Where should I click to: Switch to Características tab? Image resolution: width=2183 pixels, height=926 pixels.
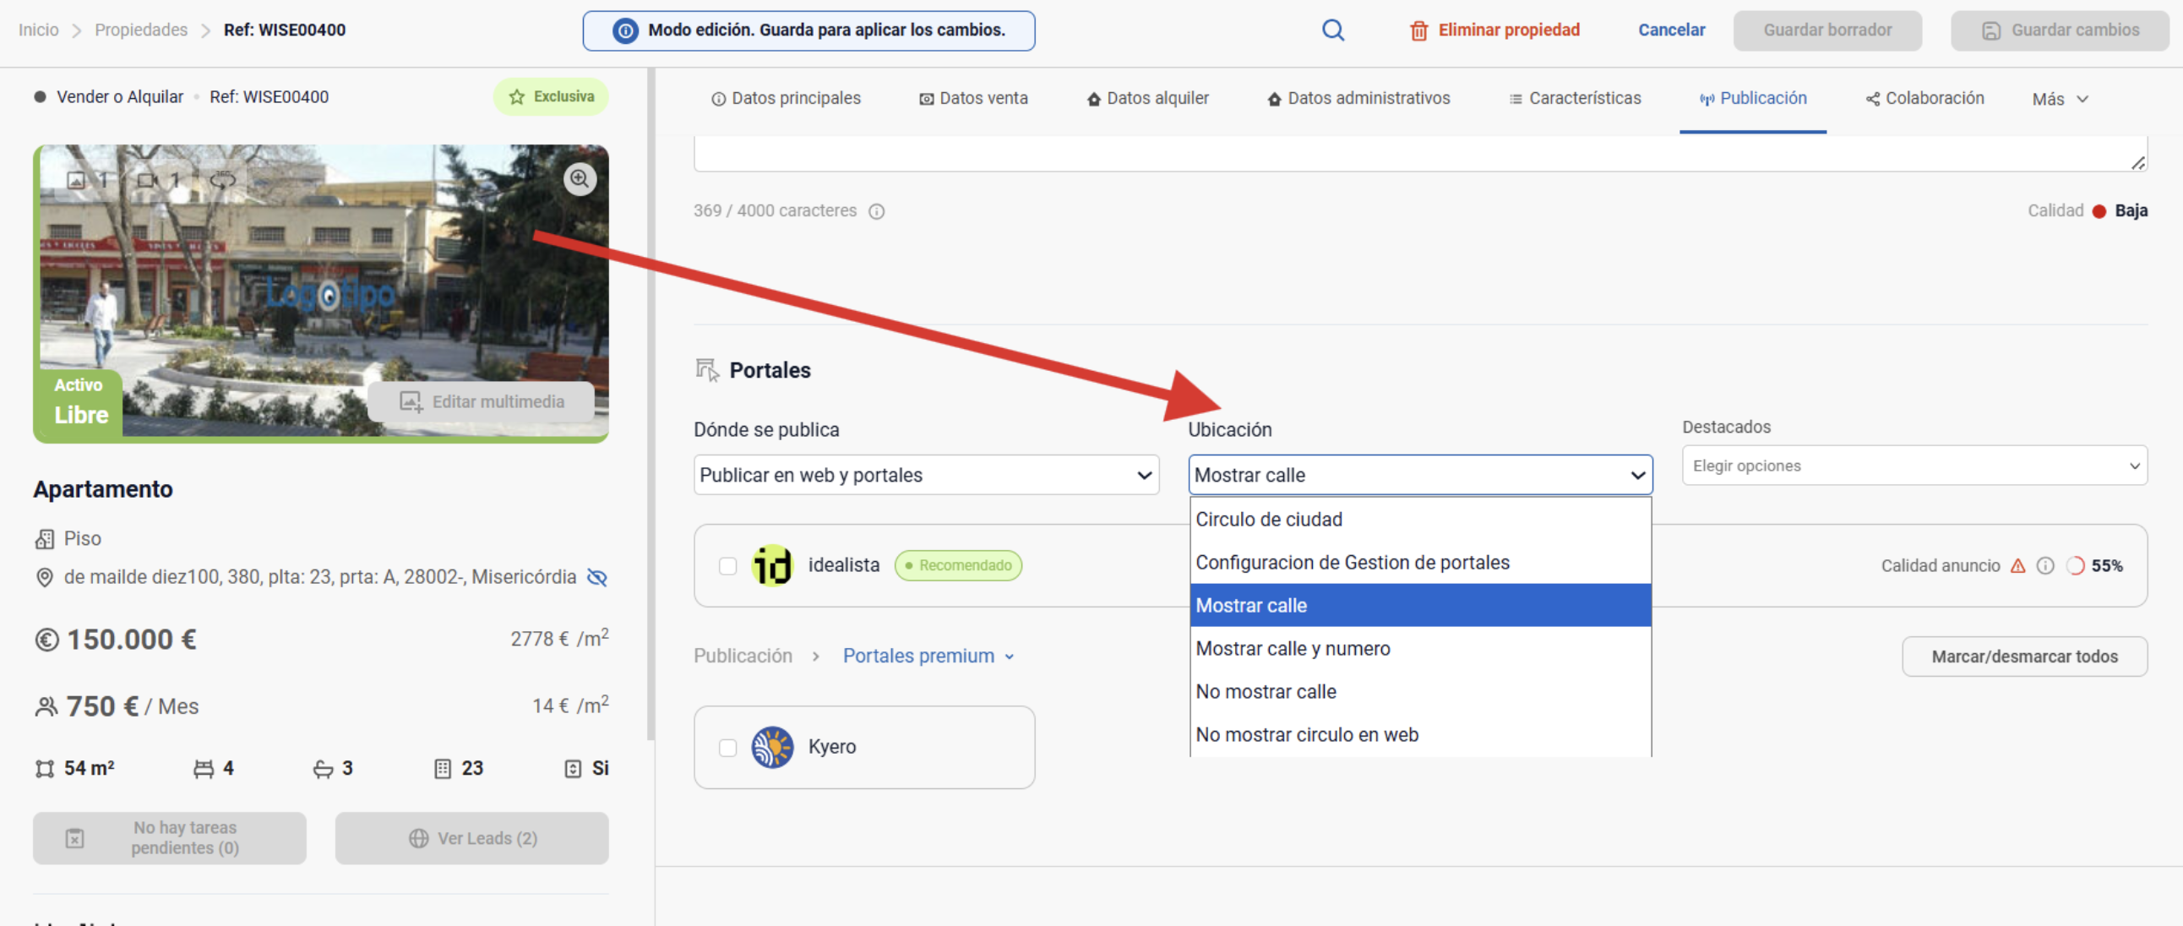1575,99
